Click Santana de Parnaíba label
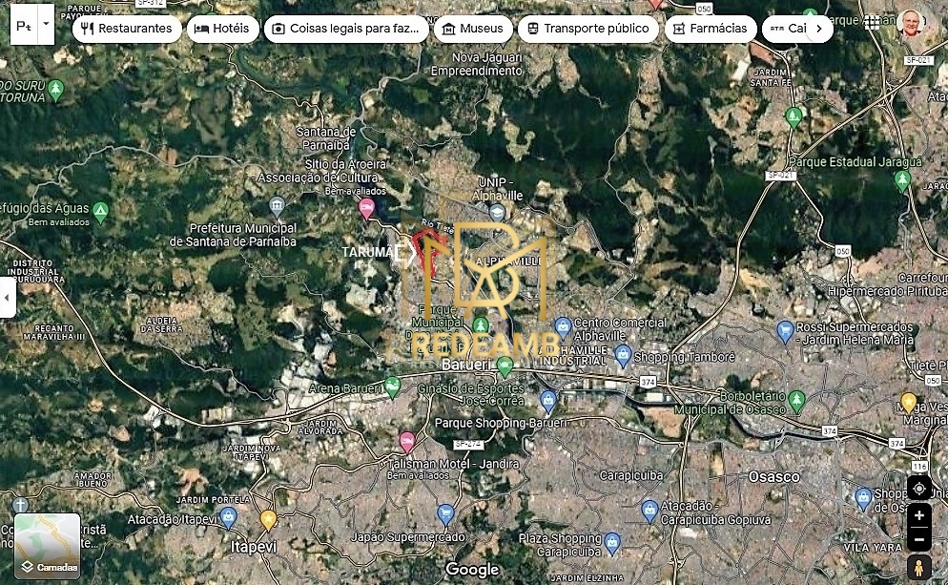Image resolution: width=948 pixels, height=585 pixels. (x=326, y=138)
